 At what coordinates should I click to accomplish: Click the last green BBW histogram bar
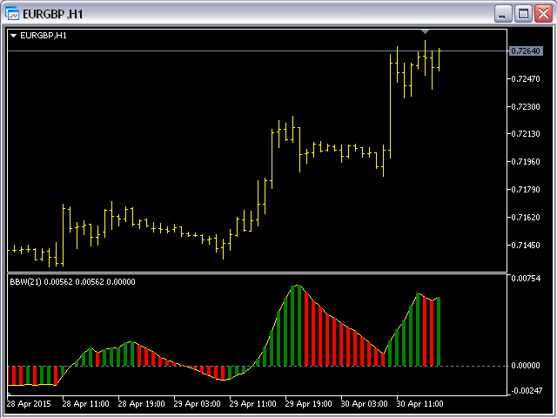(x=440, y=332)
